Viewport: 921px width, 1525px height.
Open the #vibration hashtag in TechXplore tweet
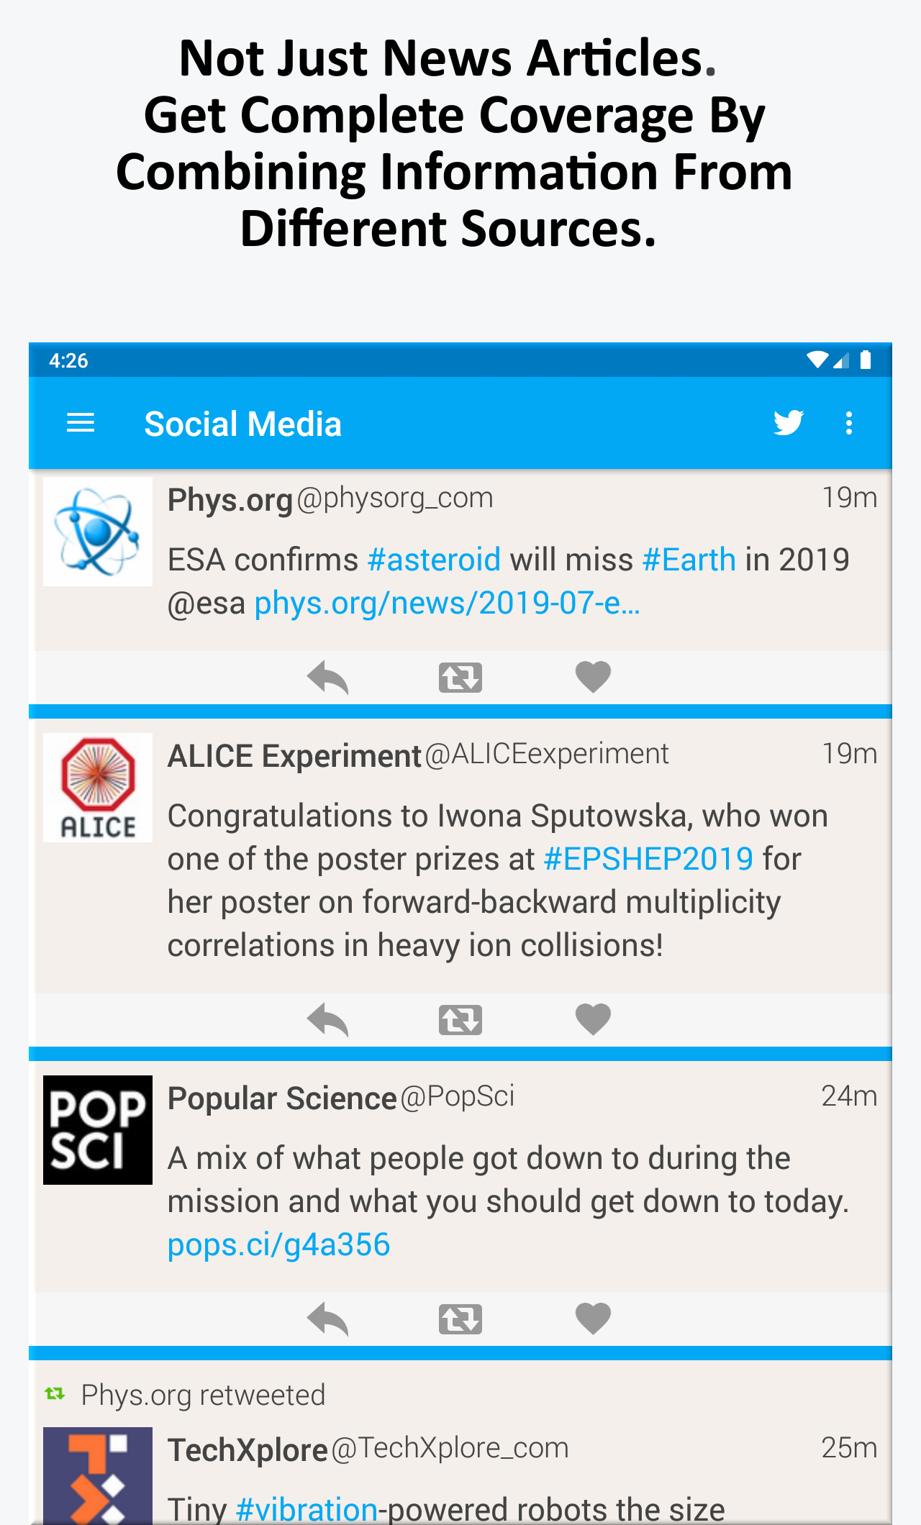point(307,1509)
